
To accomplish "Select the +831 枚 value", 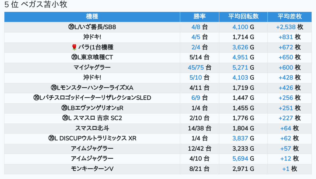I will 290,37.
